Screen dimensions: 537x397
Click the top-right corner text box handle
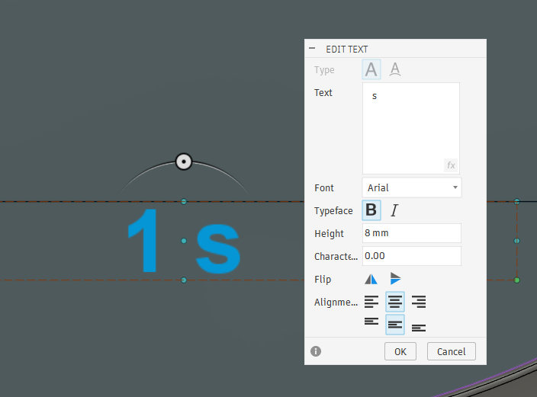coord(517,202)
